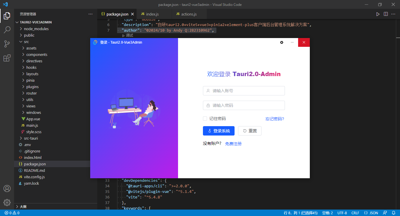Open the 免费注册 register link
This screenshot has width=400, height=216.
coord(233,144)
